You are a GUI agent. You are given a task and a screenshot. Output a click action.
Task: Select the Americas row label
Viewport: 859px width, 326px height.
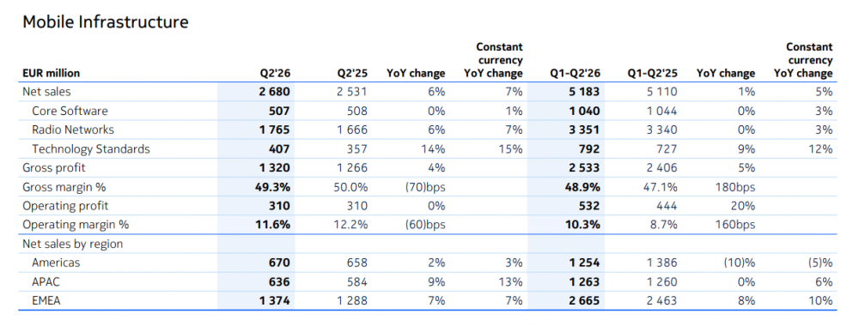(56, 263)
